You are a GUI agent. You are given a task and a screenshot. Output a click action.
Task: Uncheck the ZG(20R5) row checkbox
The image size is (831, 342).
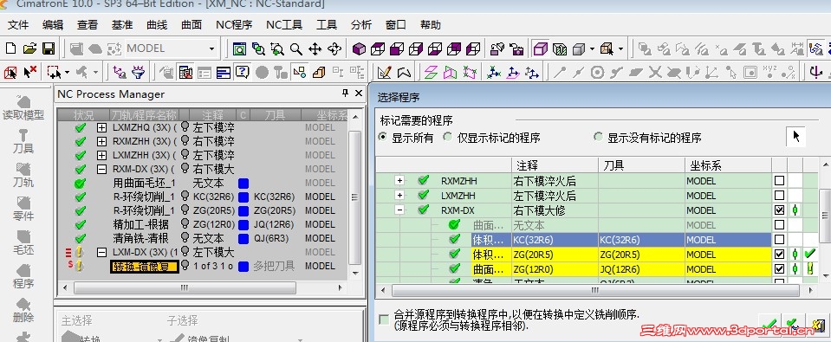[x=779, y=254]
